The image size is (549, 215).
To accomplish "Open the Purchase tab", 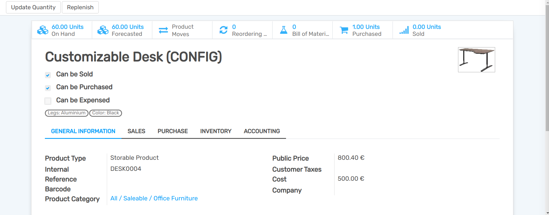I will [x=173, y=131].
